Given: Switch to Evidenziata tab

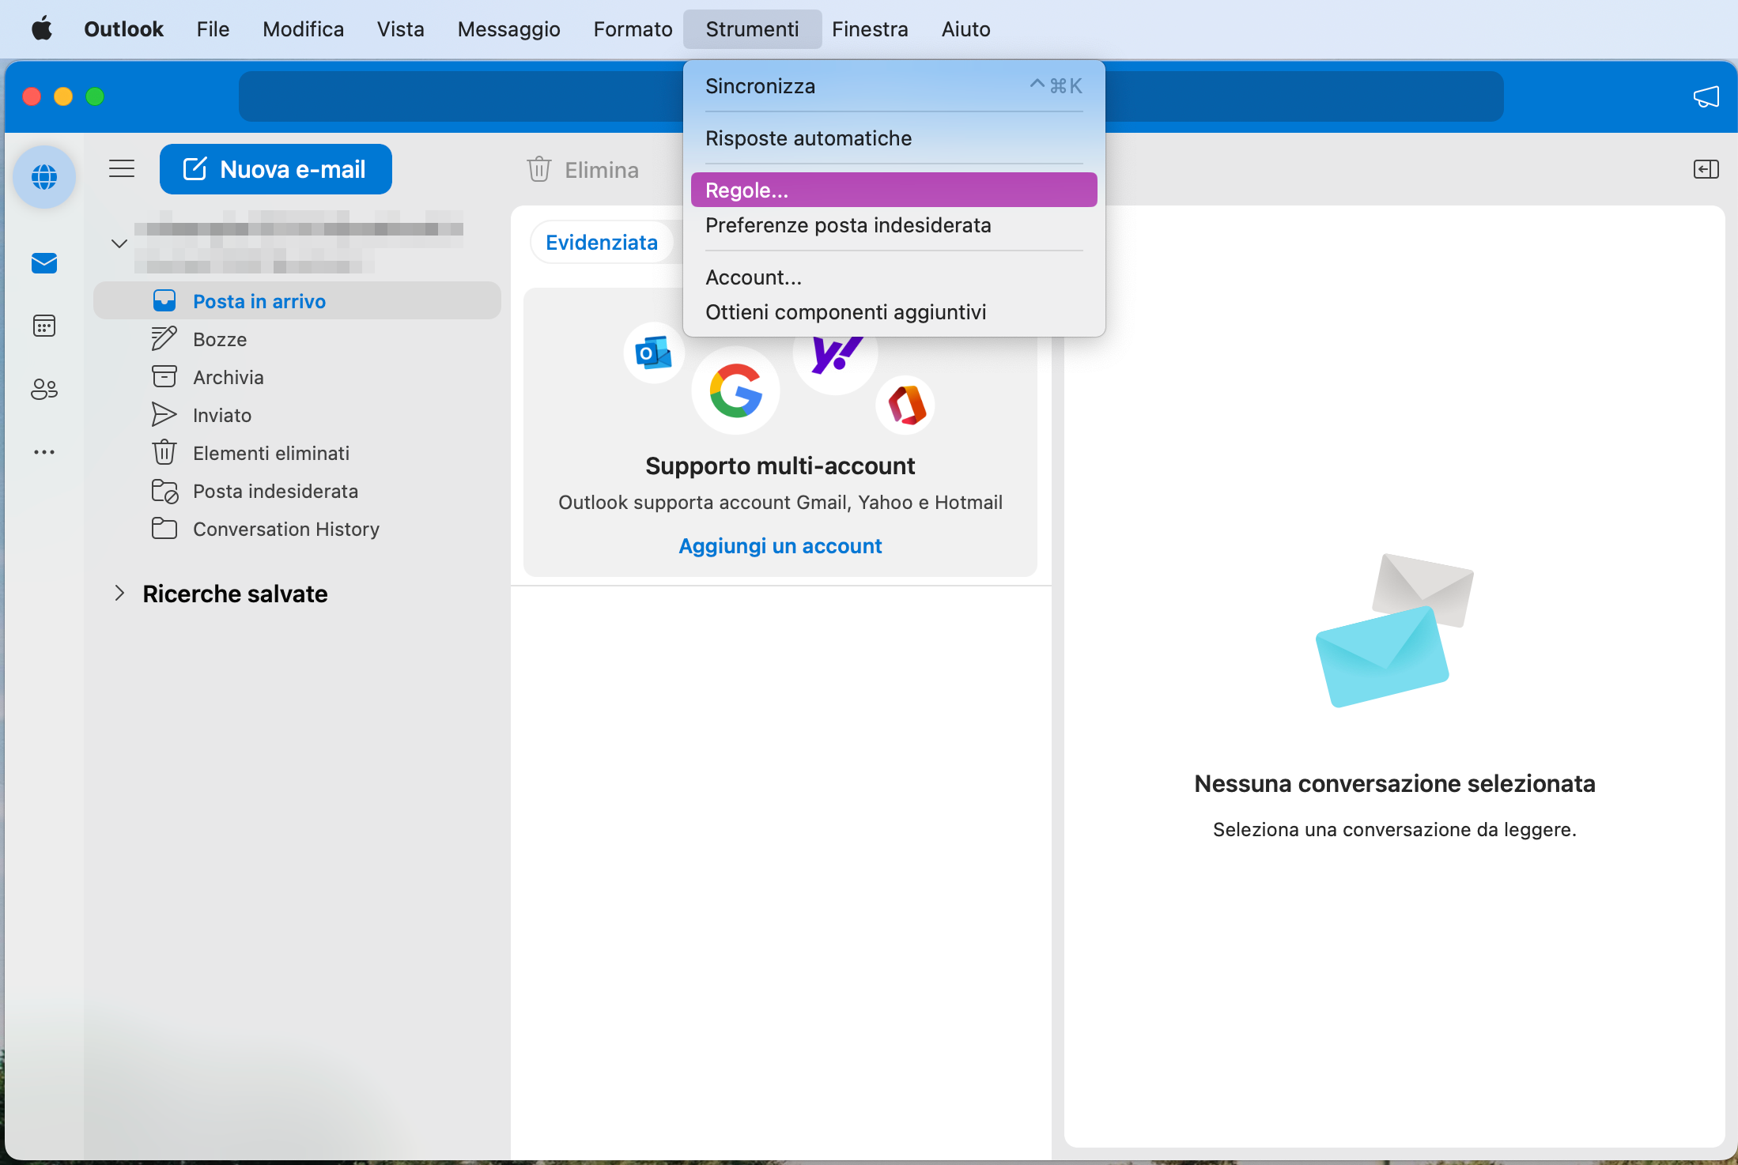Looking at the screenshot, I should click(602, 243).
